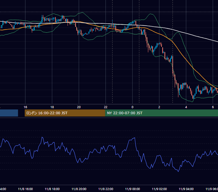Click the NY 22:00-07:00 JST session bar
Viewport: 218px width, 192px height.
(161, 113)
